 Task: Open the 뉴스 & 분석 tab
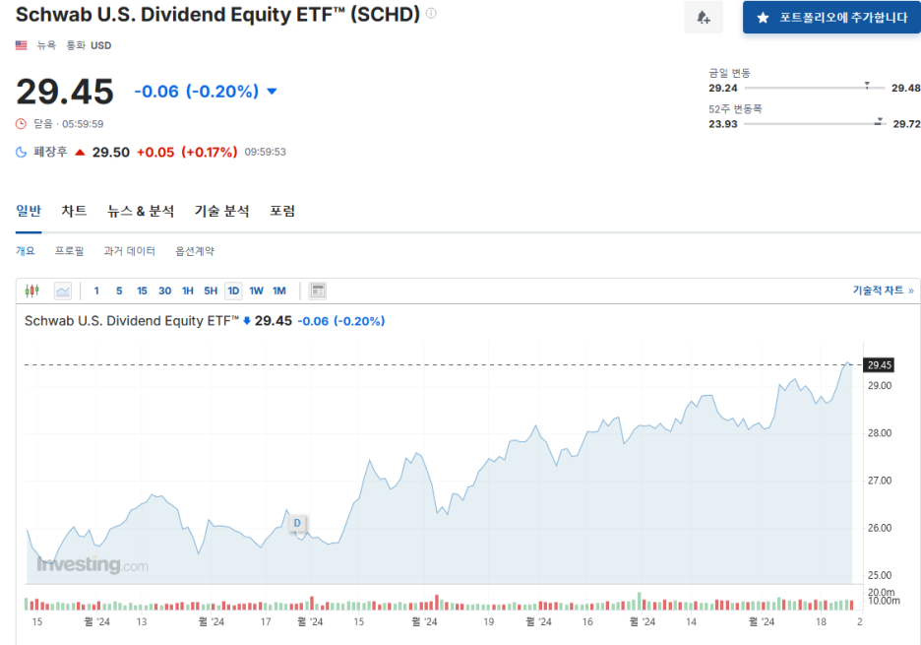coord(141,211)
